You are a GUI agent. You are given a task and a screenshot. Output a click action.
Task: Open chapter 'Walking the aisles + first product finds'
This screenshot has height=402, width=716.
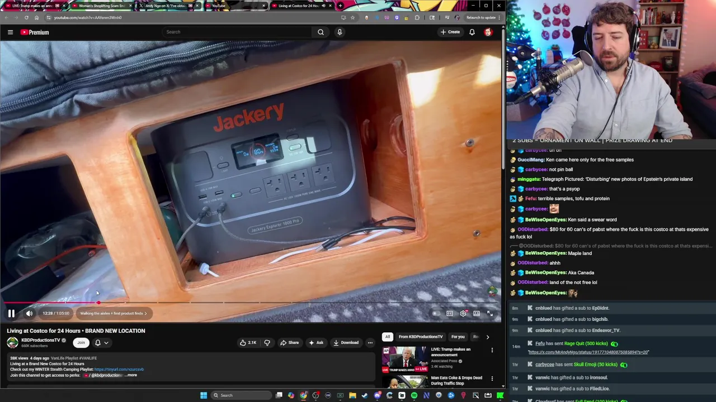pyautogui.click(x=113, y=313)
